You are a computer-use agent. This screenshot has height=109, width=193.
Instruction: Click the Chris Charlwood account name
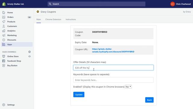(x=183, y=4)
